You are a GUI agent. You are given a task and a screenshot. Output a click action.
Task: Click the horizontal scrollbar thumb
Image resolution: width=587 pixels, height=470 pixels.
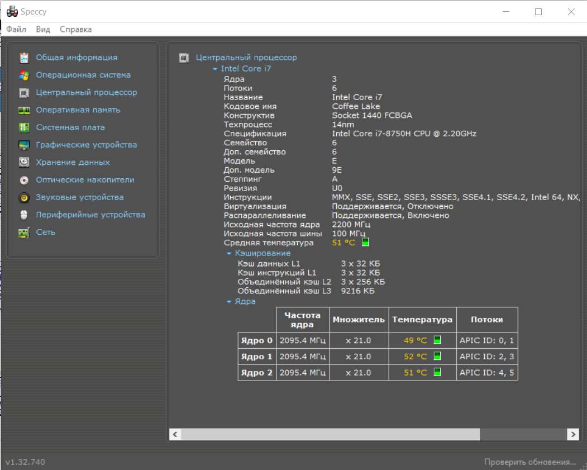[330, 434]
